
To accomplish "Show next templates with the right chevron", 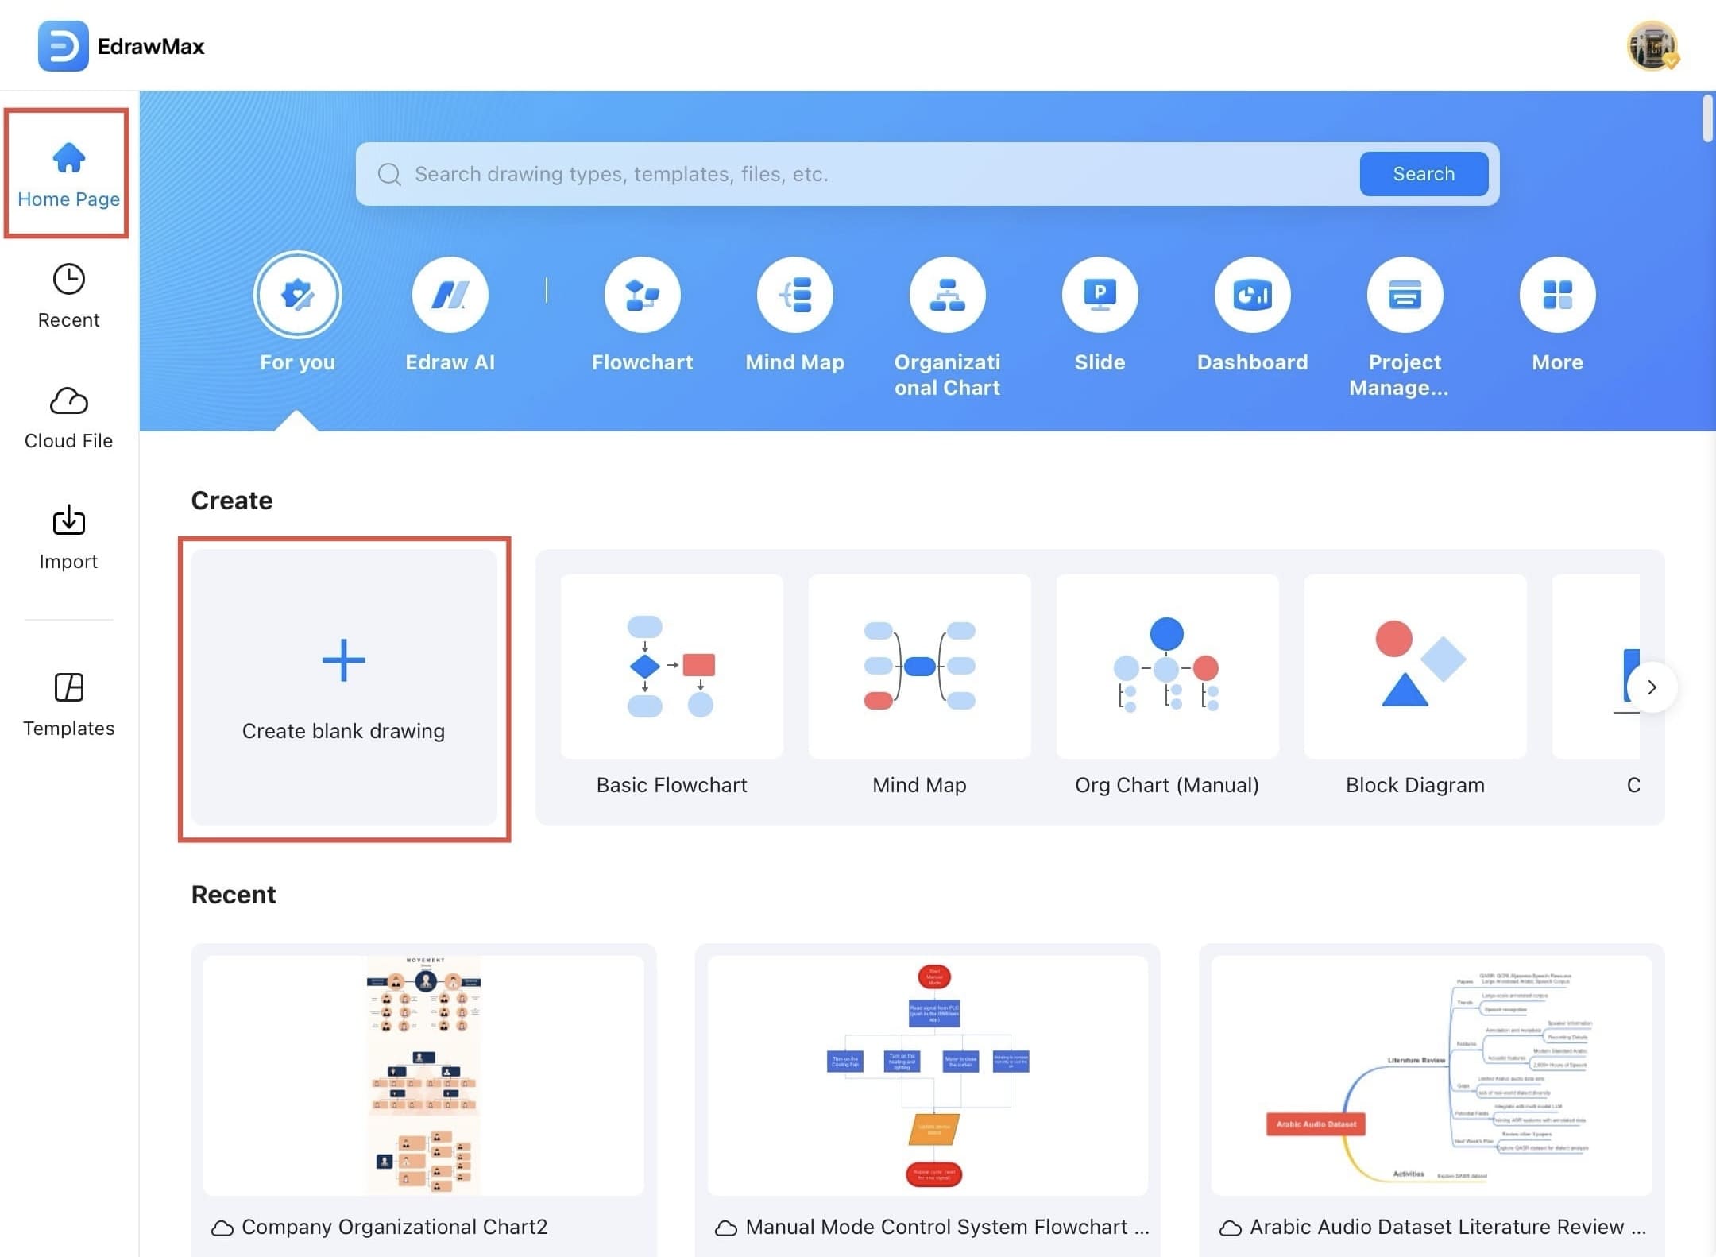I will pyautogui.click(x=1652, y=687).
